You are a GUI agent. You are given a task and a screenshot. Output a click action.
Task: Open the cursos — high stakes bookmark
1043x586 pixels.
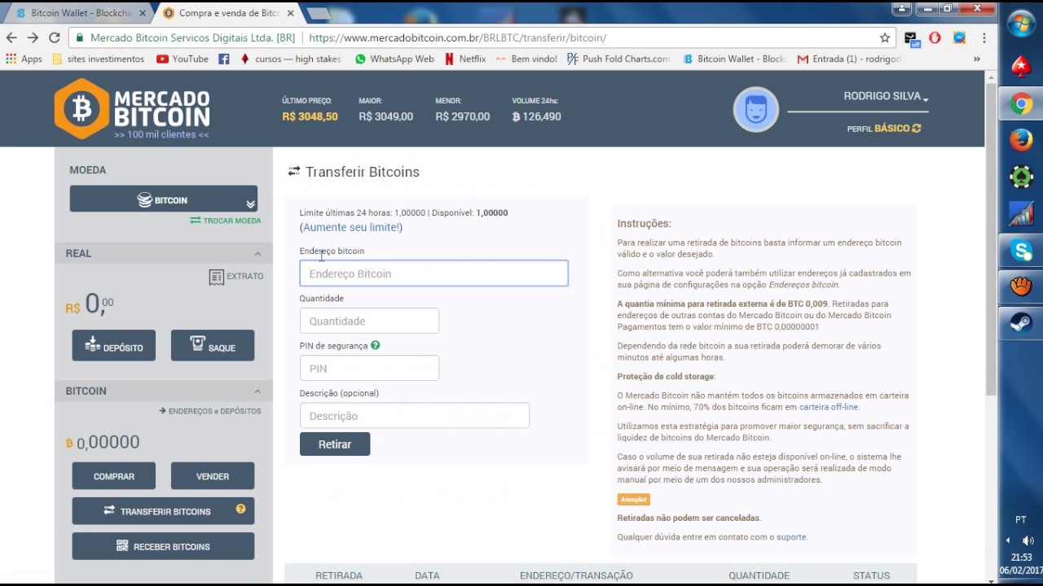pos(290,59)
